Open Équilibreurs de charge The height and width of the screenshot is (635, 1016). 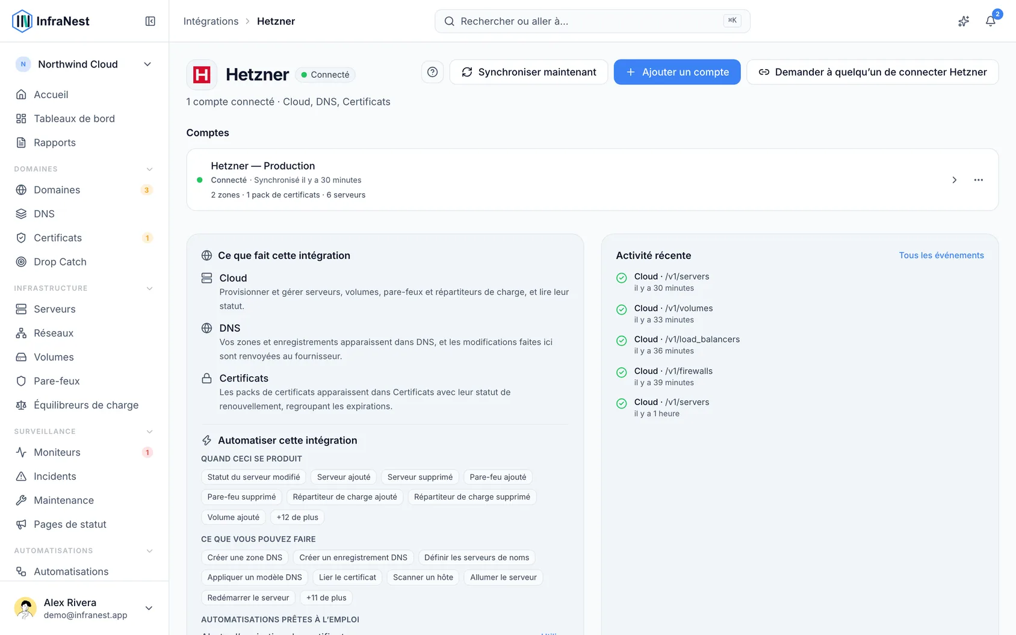(x=84, y=405)
